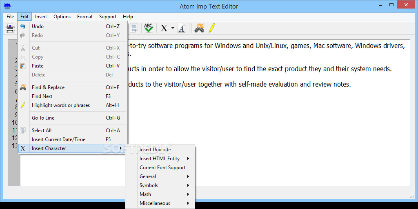Open the Format menu
Image resolution: width=418 pixels, height=209 pixels.
85,16
